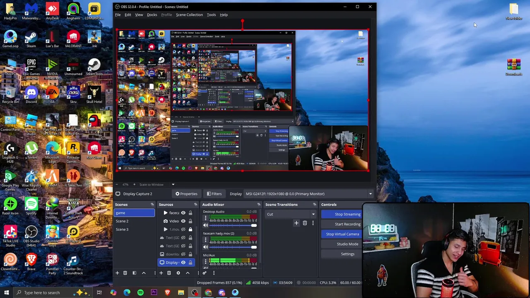The image size is (530, 298).
Task: Hide the facecam source via eye icon
Action: pos(183,213)
